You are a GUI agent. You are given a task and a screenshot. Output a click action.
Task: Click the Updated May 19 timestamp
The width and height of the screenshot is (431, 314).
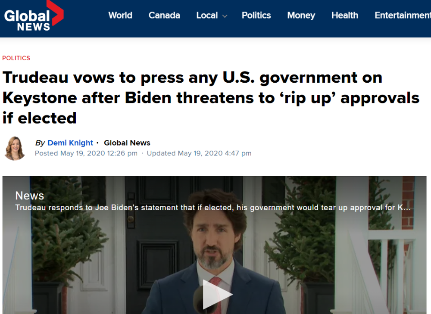point(199,153)
